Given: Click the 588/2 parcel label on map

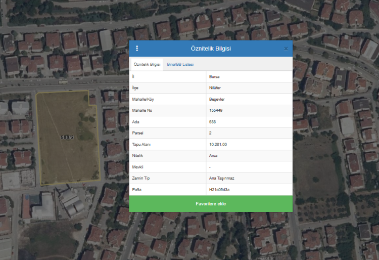Looking at the screenshot, I should pyautogui.click(x=67, y=137).
